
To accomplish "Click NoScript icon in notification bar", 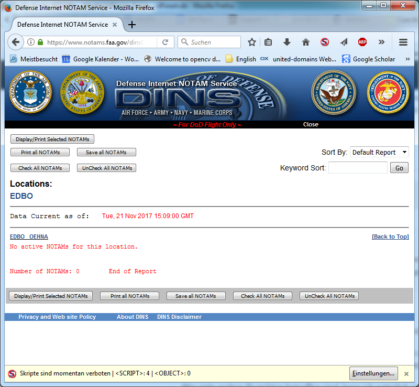I will pyautogui.click(x=12, y=373).
